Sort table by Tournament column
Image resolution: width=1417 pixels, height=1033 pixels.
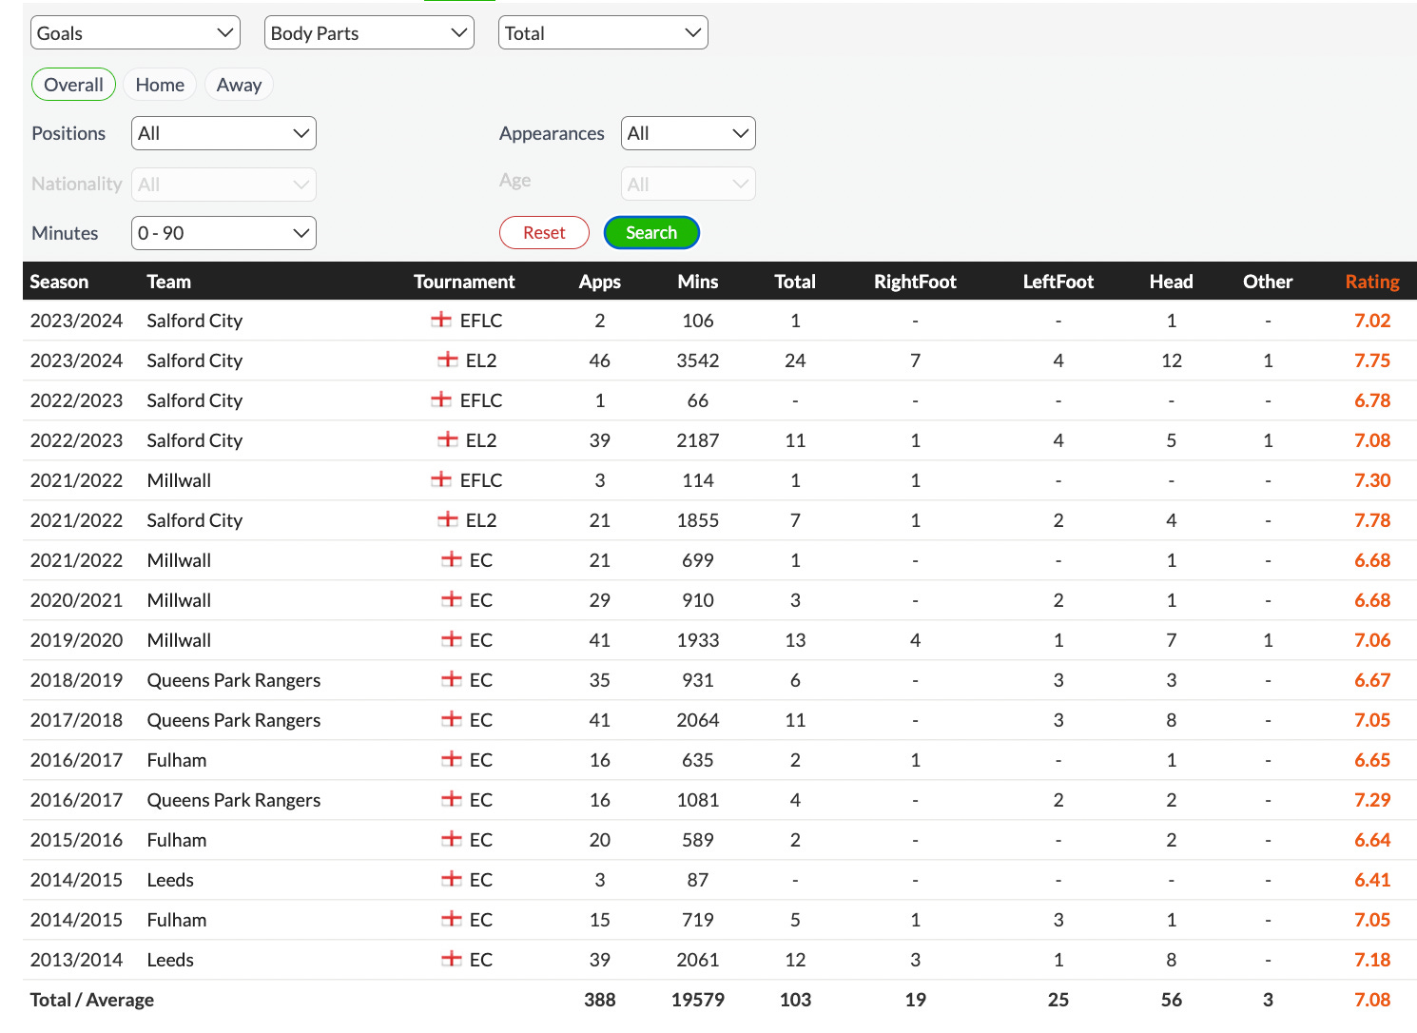[464, 282]
